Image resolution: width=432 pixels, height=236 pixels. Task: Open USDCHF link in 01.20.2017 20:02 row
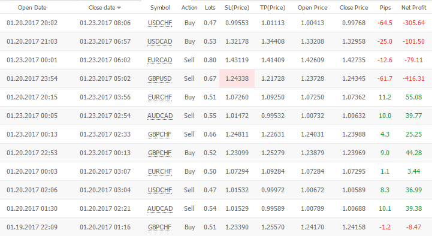coord(160,23)
